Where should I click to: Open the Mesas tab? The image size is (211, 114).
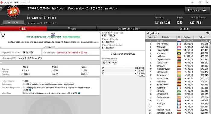(72, 29)
